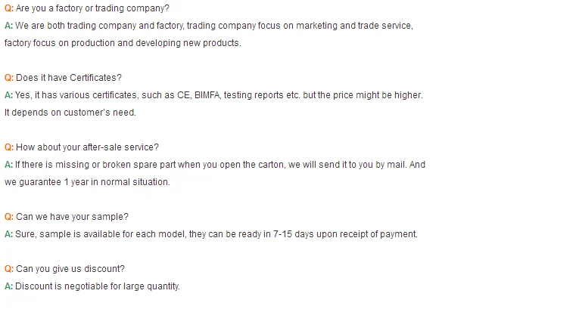Click the green 'A:' label before 'We are both'
579x309 pixels.
click(x=9, y=26)
